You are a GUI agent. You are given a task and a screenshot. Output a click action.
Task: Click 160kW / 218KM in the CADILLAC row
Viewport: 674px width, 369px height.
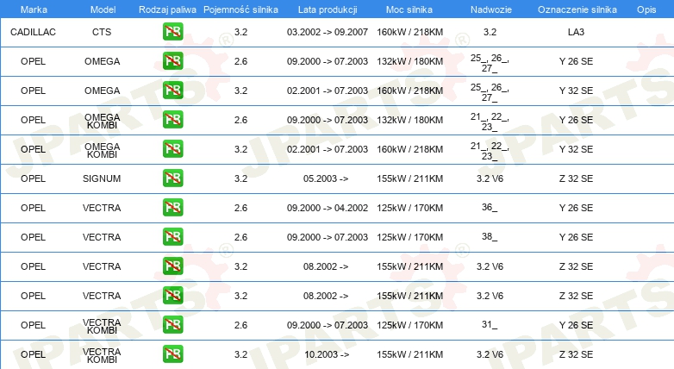pyautogui.click(x=410, y=32)
